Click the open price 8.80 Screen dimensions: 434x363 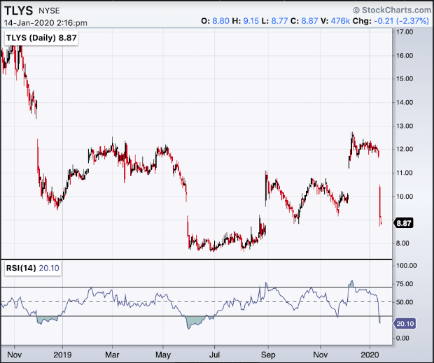coord(220,21)
